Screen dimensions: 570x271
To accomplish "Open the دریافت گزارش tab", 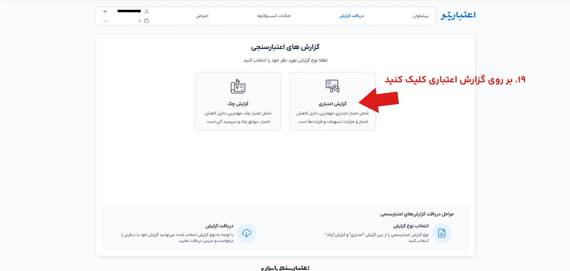I will 352,16.
